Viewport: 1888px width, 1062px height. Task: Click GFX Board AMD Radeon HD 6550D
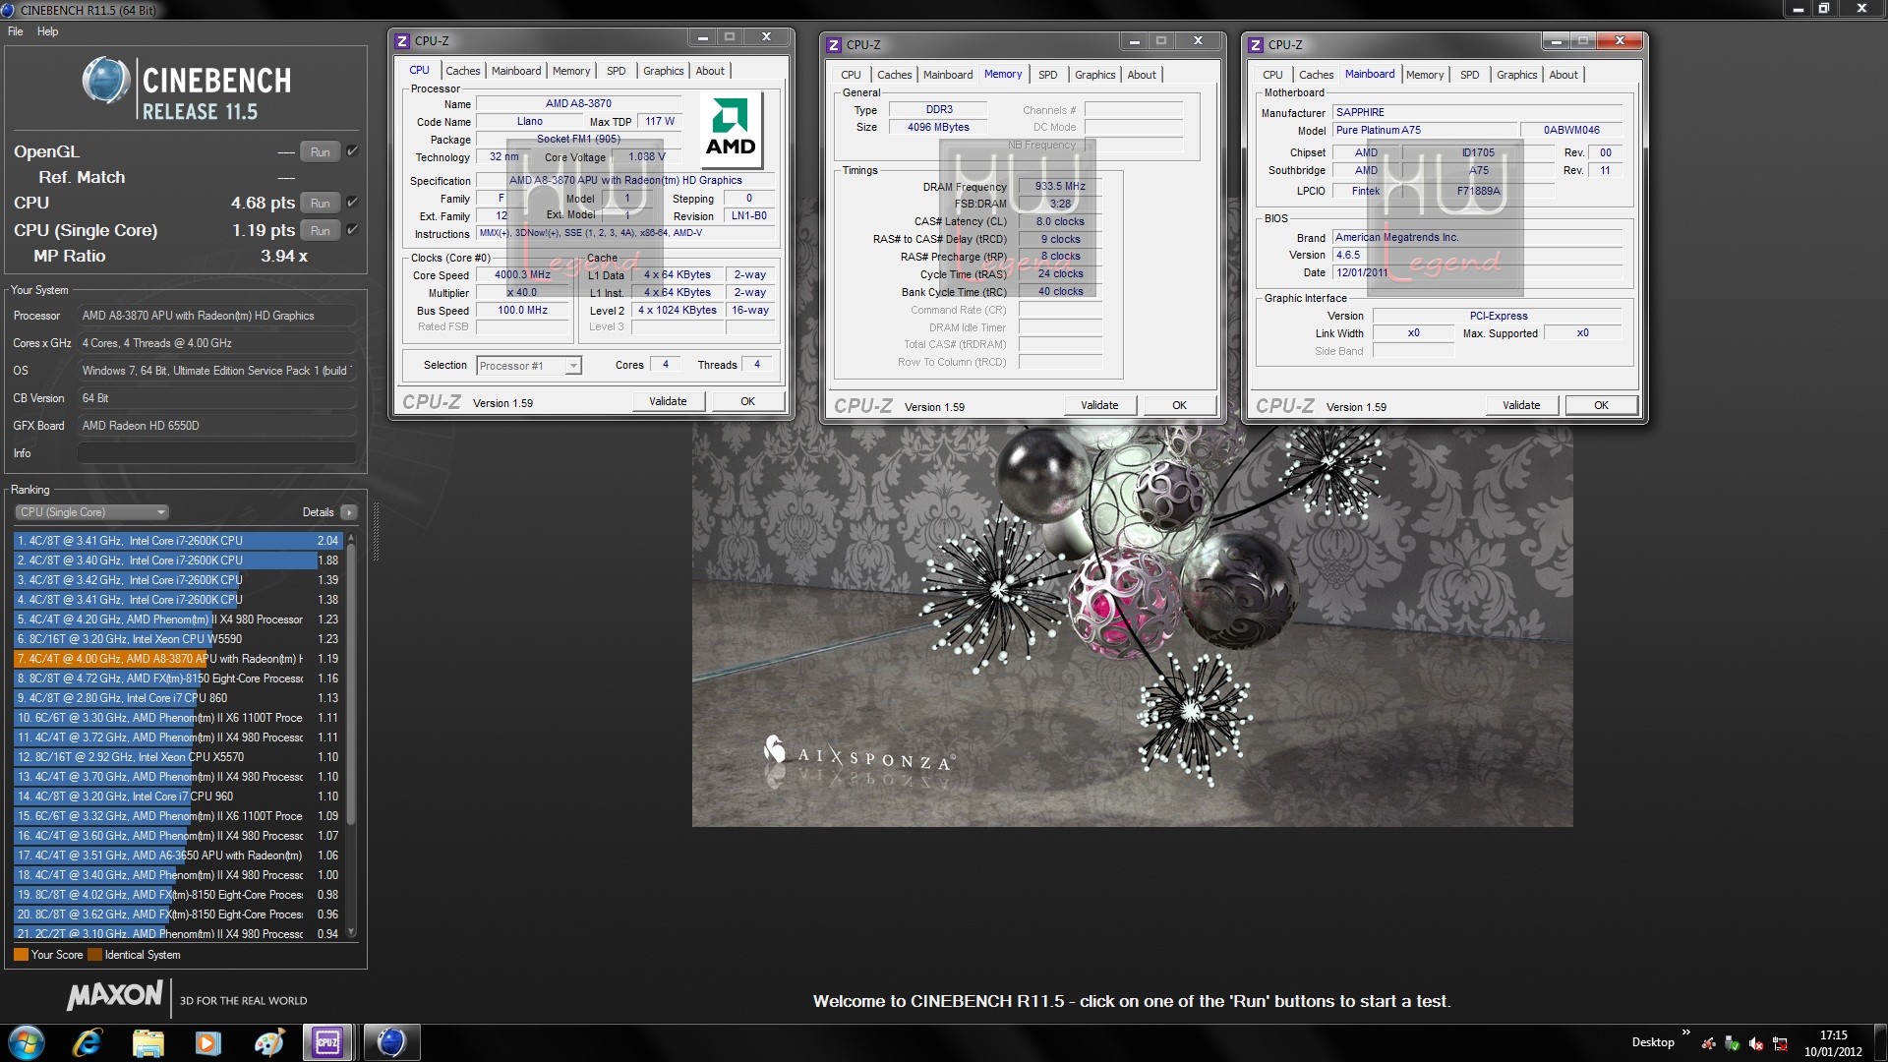point(216,426)
